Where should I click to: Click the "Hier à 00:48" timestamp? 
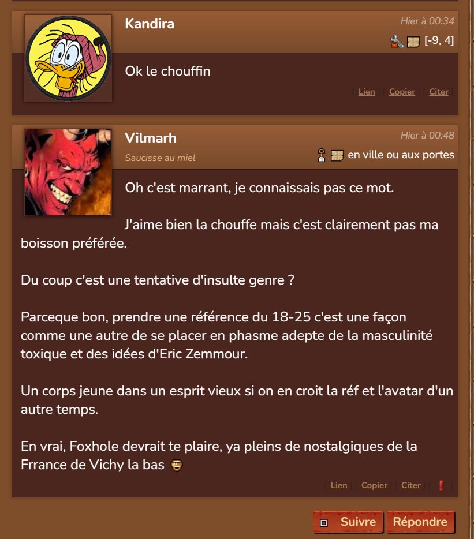point(427,135)
